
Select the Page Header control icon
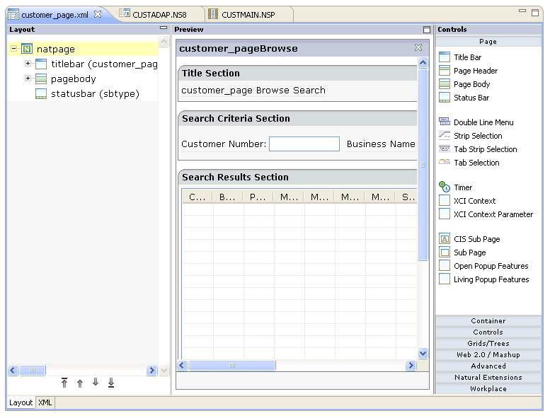(445, 71)
